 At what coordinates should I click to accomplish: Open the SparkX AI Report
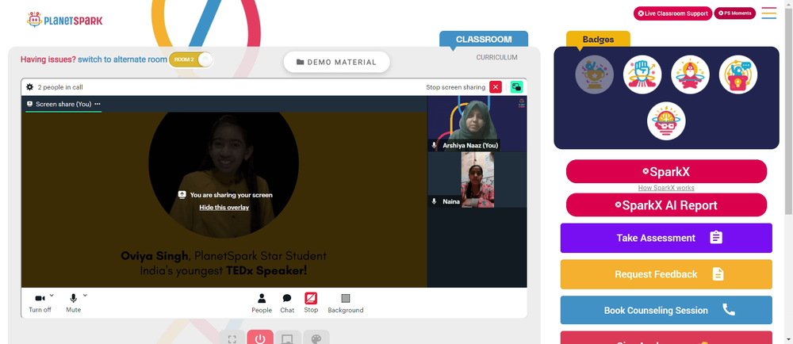pyautogui.click(x=666, y=205)
